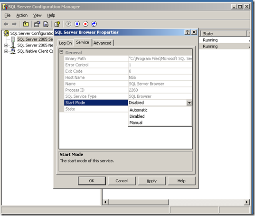
Task: Click the SQL Server Configuration root tree icon
Action: [x=6, y=33]
